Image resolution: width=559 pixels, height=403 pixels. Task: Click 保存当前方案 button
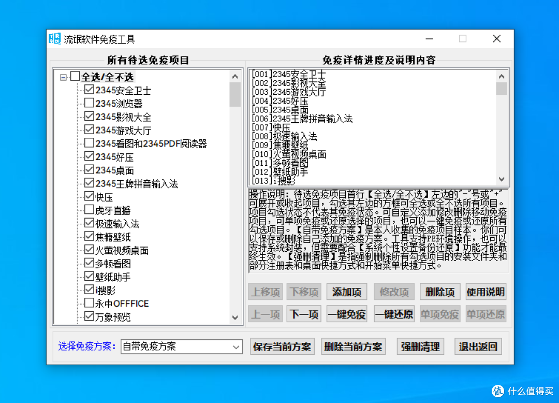click(x=282, y=347)
